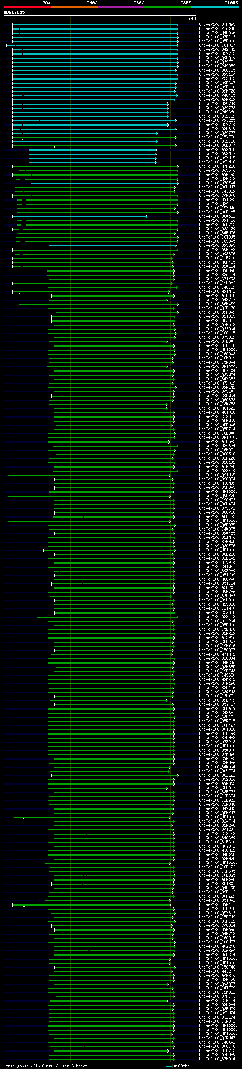Select hit UniRef100_C7P4I4
242x1069 pixels.
[x=217, y=1000]
